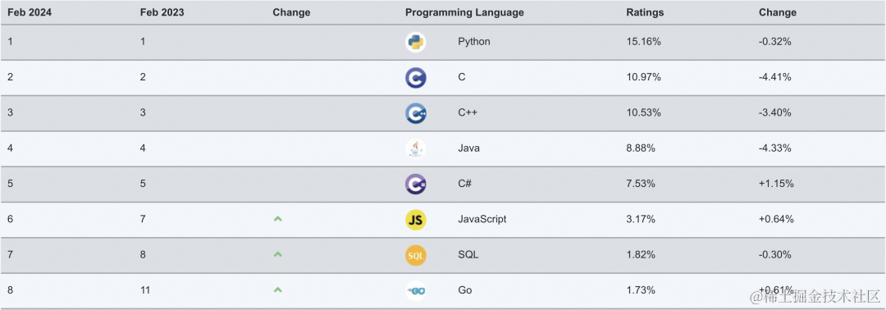Click the Go gopher logo icon
Image resolution: width=886 pixels, height=310 pixels.
[x=415, y=291]
